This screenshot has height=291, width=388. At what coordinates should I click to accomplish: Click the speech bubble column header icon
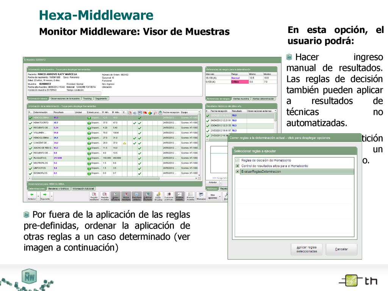coord(140,113)
